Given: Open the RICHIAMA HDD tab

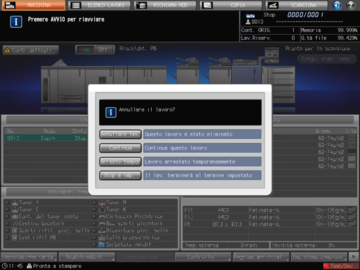Looking at the screenshot, I should [x=165, y=5].
